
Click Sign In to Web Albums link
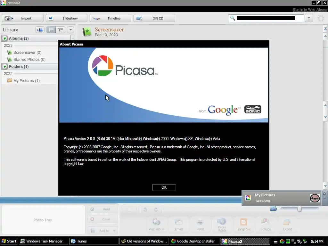click(x=310, y=9)
